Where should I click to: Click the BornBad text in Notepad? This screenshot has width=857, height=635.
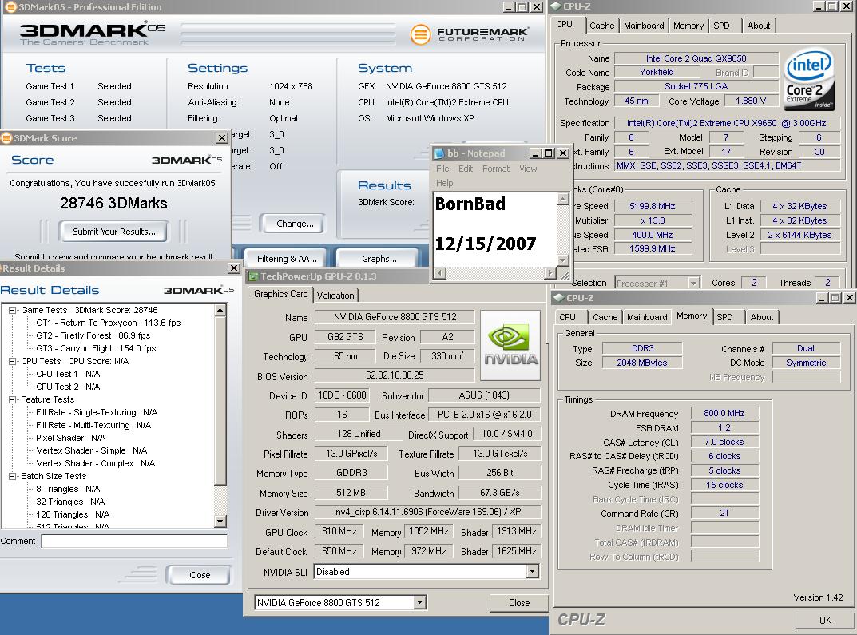470,204
